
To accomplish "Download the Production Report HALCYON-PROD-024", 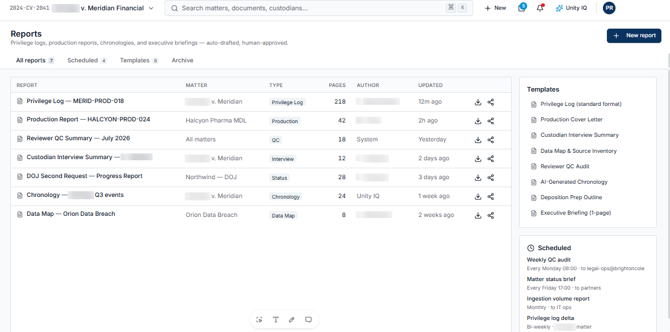I will [x=478, y=121].
